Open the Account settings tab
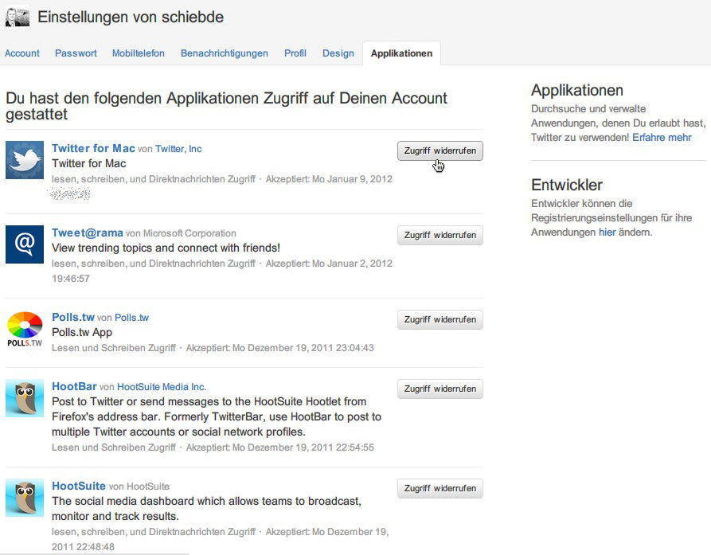 [22, 53]
